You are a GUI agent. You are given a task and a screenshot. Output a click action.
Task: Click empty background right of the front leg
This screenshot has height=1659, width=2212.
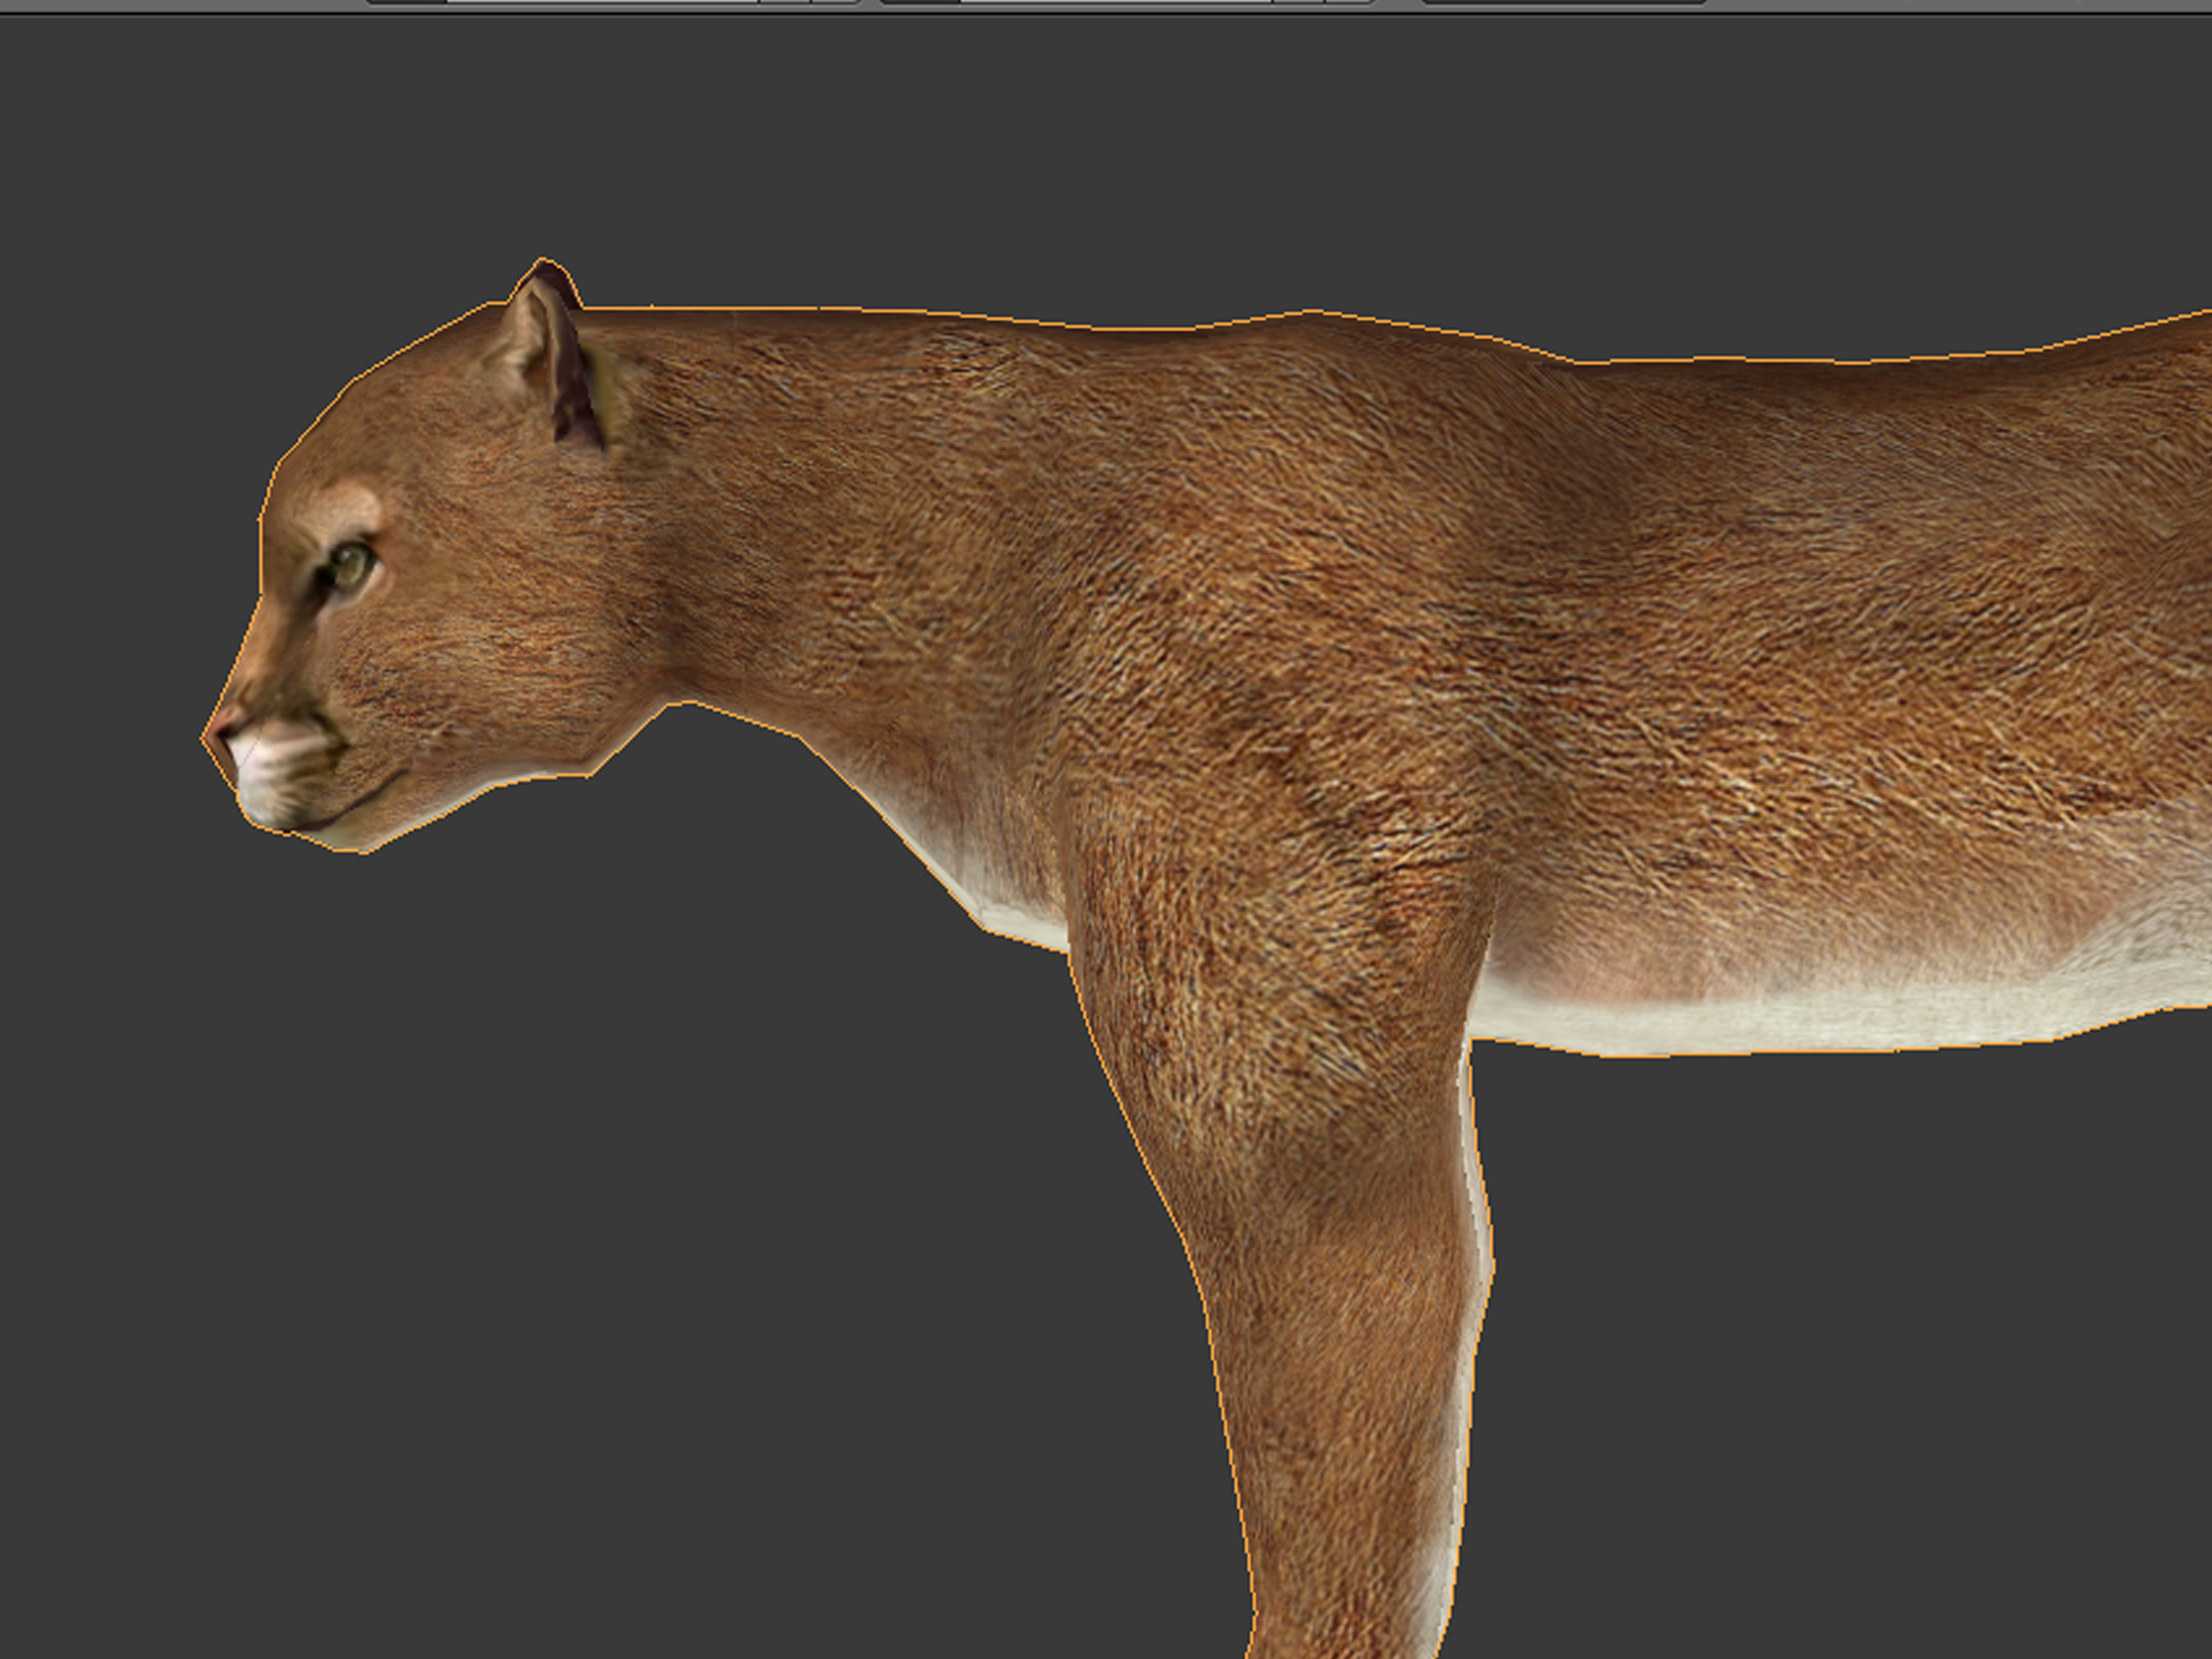click(x=1800, y=1350)
